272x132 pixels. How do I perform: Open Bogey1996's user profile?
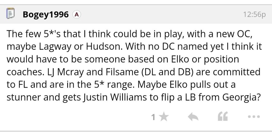(x=46, y=14)
